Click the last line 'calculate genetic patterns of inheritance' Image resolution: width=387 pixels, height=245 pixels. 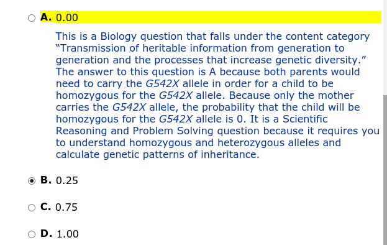click(157, 155)
